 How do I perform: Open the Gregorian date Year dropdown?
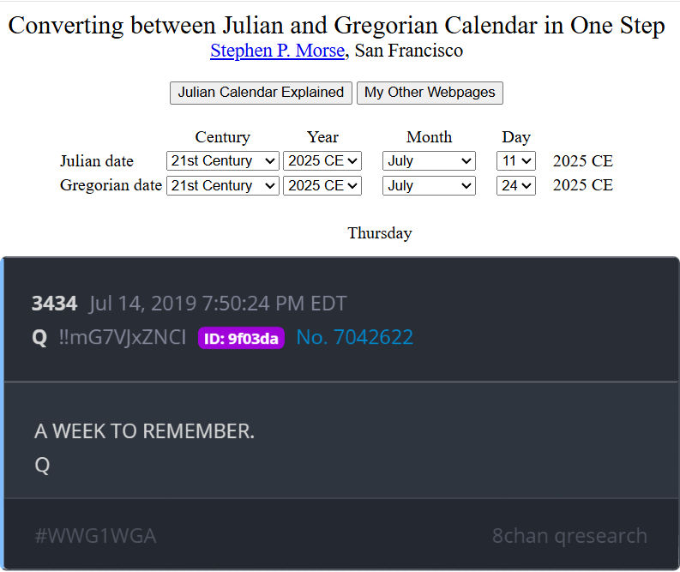[322, 185]
